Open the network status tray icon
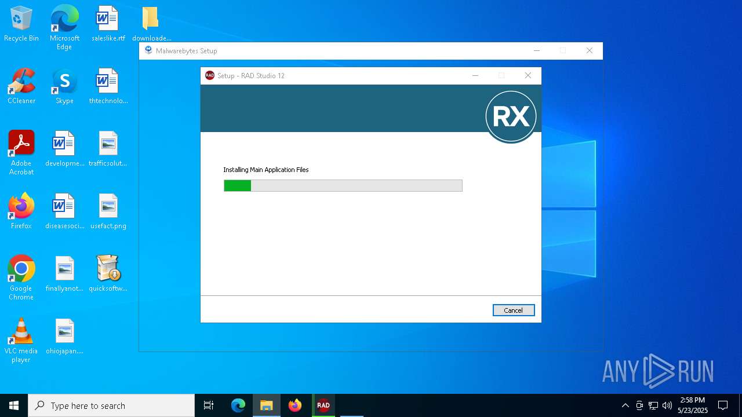This screenshot has height=417, width=742. [x=653, y=405]
